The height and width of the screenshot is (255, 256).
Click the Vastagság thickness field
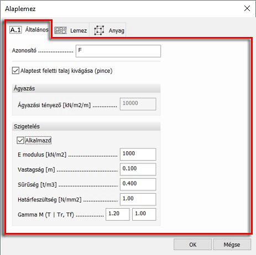(x=138, y=169)
